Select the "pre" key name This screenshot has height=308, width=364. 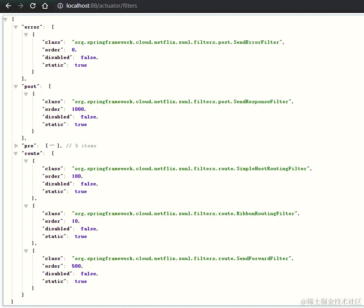click(x=29, y=146)
